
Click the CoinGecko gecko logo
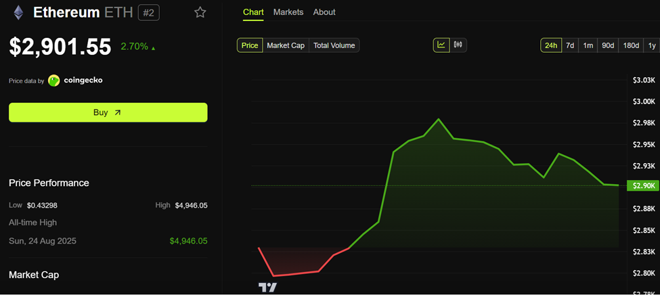point(54,81)
